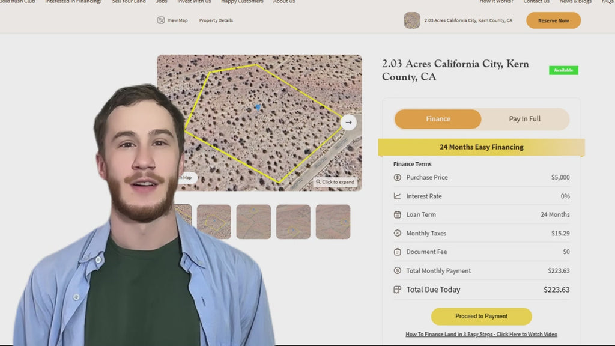615x346 pixels.
Task: Open the Property Details tab
Action: [x=216, y=20]
